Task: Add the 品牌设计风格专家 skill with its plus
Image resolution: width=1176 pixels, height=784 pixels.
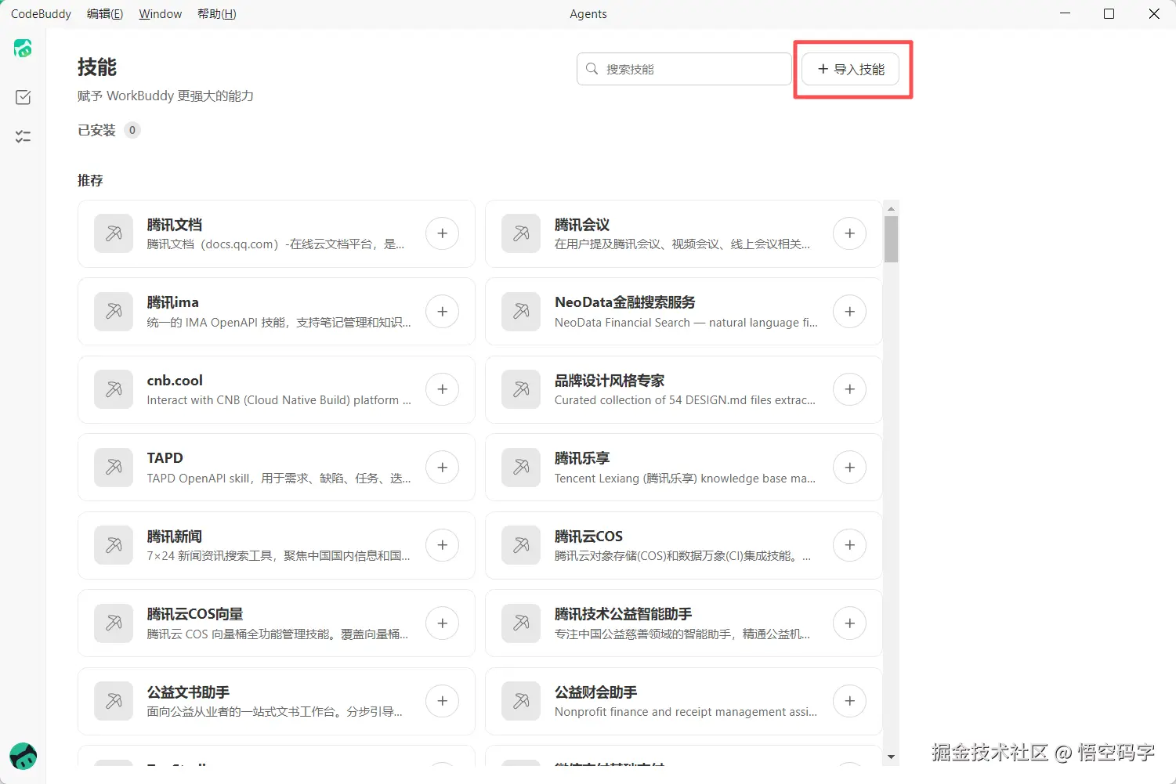Action: pos(850,389)
